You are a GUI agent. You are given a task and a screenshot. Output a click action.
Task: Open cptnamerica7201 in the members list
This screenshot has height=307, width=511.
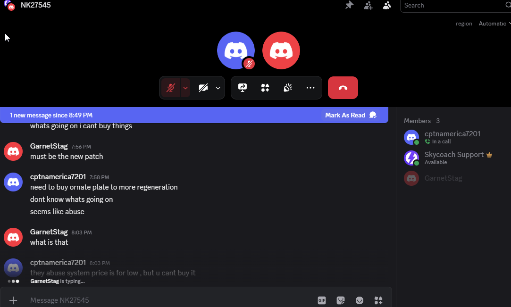pyautogui.click(x=453, y=137)
